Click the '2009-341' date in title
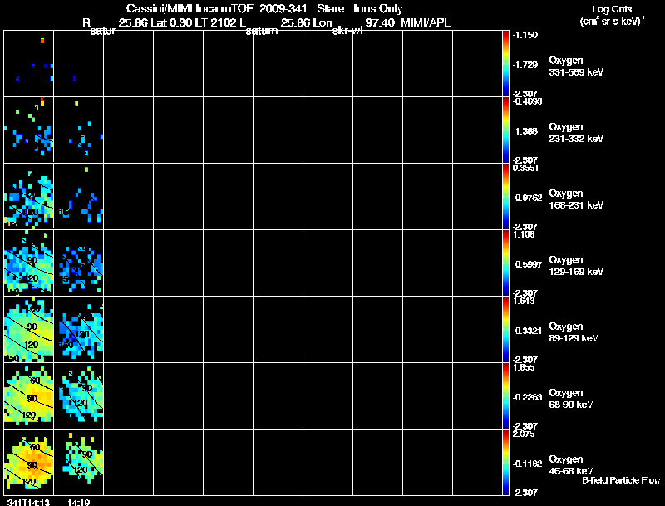This screenshot has height=506, width=665. (x=283, y=8)
